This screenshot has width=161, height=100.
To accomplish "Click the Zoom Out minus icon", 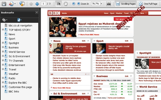I will 74,4.
